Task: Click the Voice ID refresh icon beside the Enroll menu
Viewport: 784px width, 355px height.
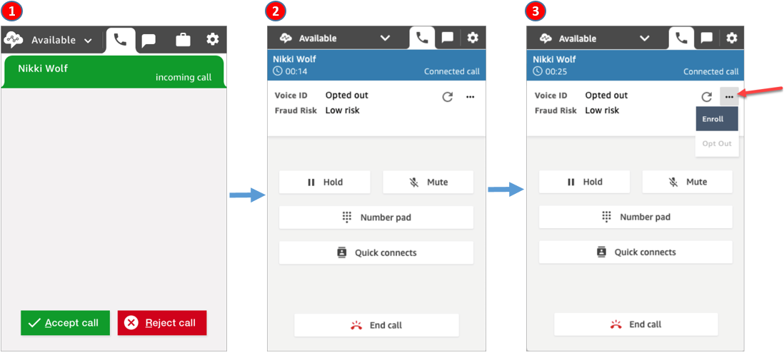Action: pyautogui.click(x=706, y=97)
